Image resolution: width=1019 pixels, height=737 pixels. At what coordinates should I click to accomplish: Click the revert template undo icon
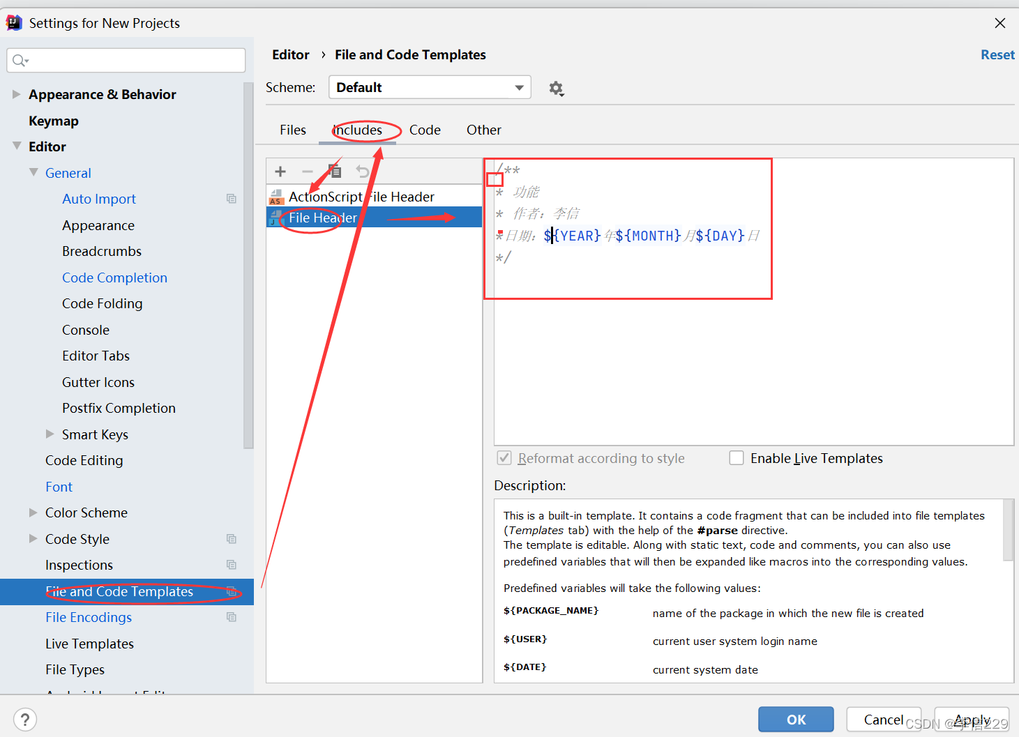(362, 172)
